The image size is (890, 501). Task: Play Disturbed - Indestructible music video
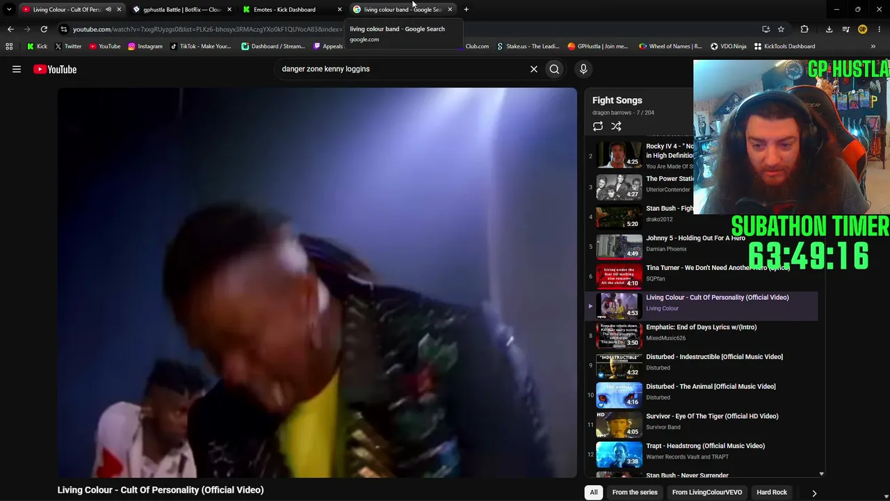714,357
